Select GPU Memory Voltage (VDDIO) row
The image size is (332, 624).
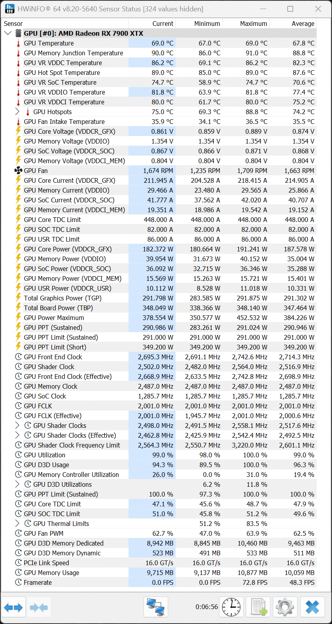(x=159, y=141)
